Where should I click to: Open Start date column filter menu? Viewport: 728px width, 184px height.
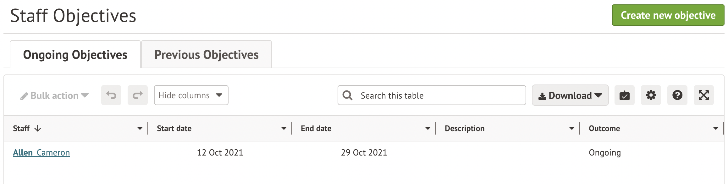pyautogui.click(x=284, y=128)
